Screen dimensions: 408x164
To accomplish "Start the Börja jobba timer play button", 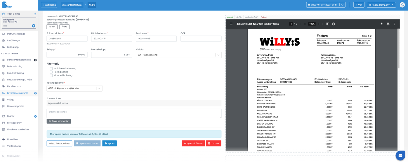I will pos(34,26).
